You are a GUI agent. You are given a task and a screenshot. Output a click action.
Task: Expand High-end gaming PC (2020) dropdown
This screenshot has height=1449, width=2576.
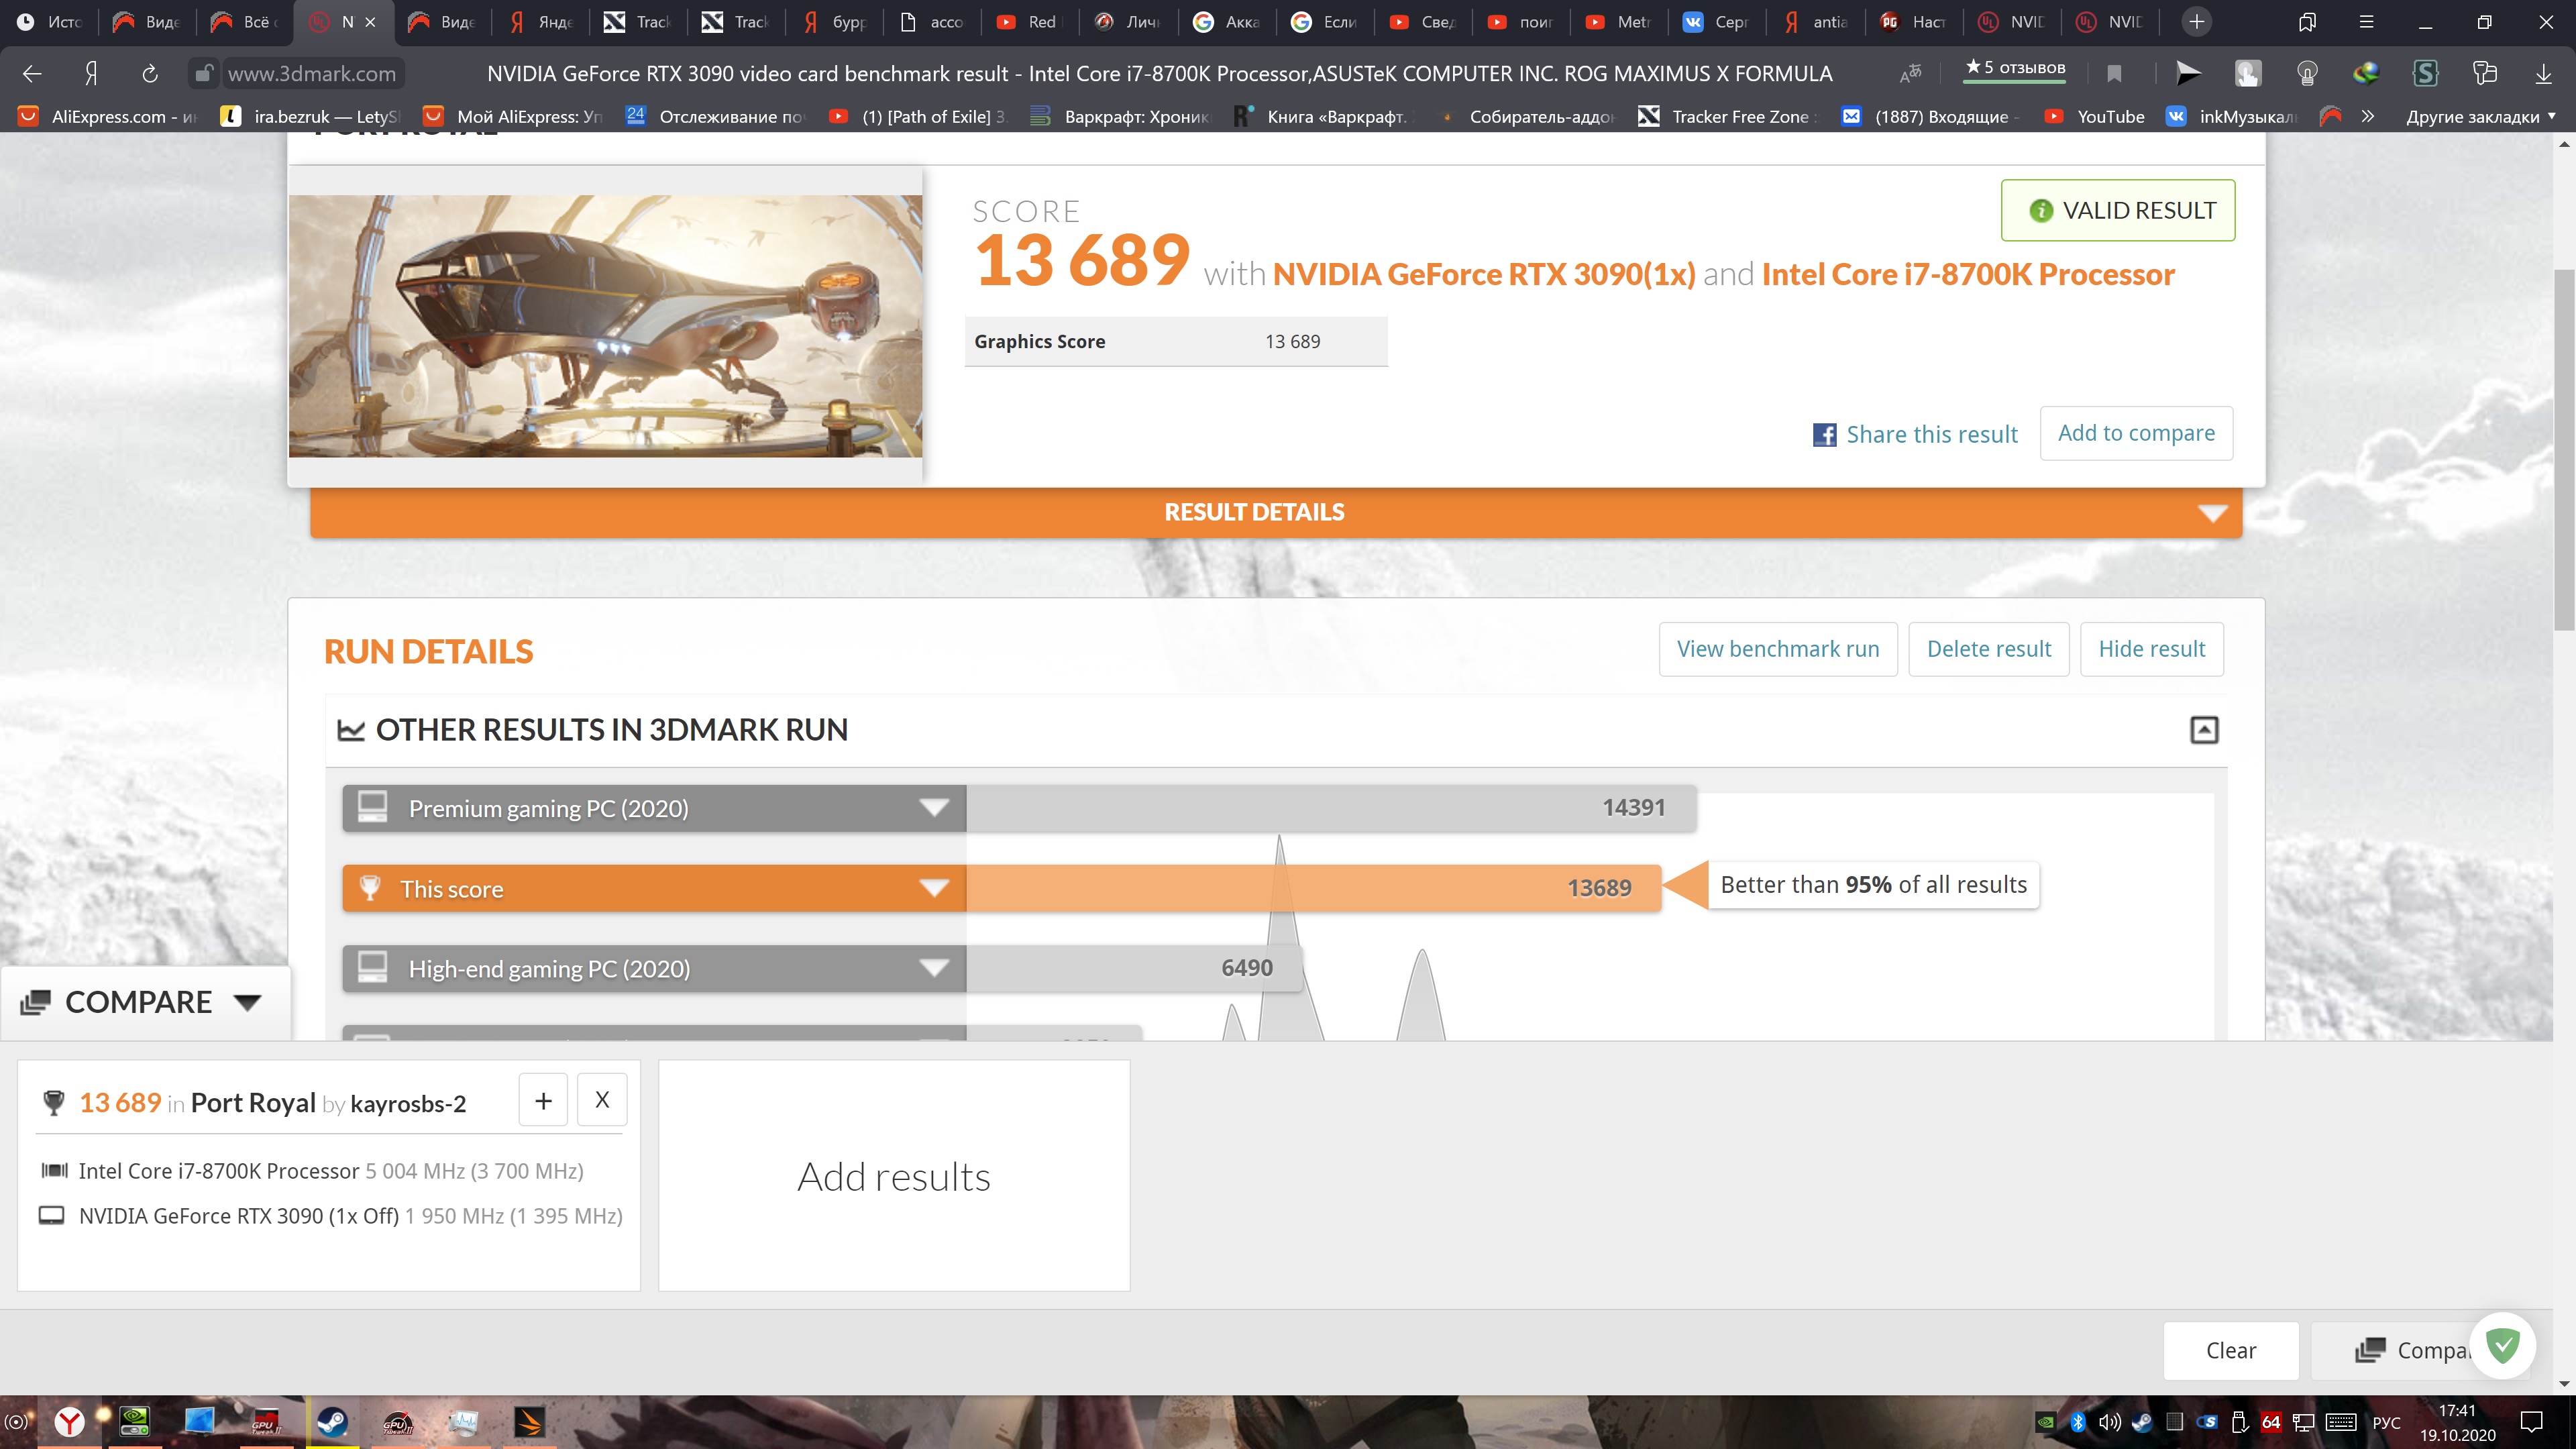coord(934,968)
